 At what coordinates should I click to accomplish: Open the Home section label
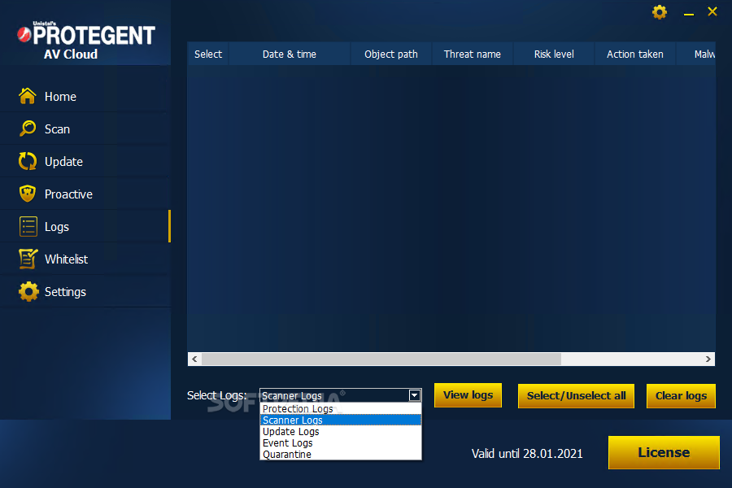(60, 97)
